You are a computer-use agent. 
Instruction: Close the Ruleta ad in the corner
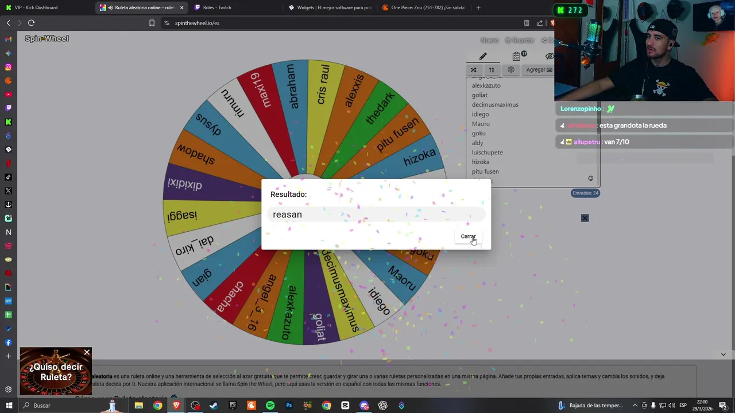[87, 352]
